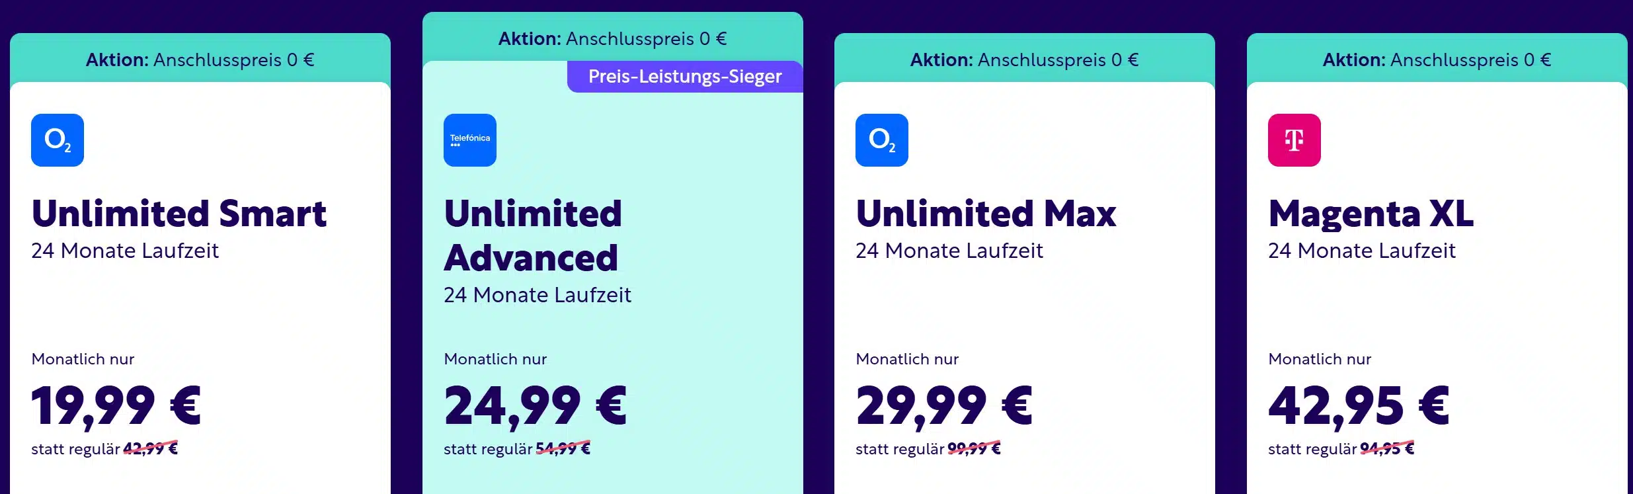
Task: Click the O2 logo on Unlimited Max card
Action: [881, 140]
